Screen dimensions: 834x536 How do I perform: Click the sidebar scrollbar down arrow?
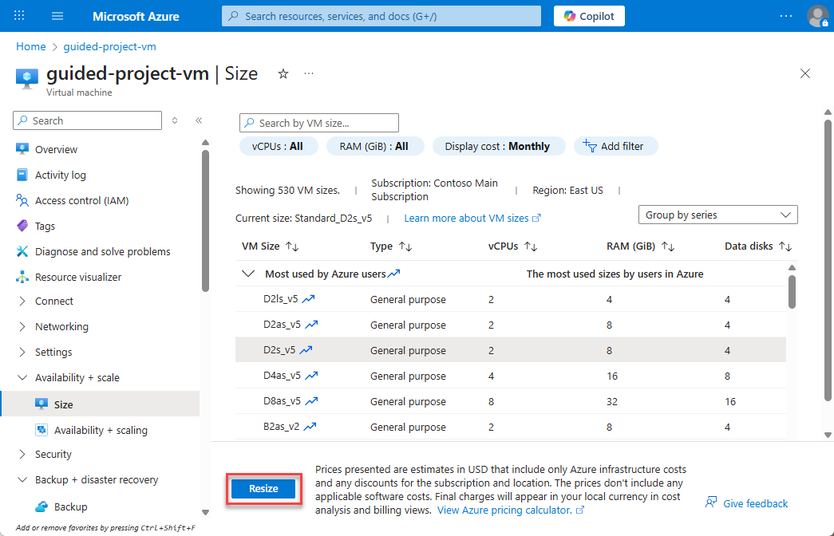(x=205, y=513)
